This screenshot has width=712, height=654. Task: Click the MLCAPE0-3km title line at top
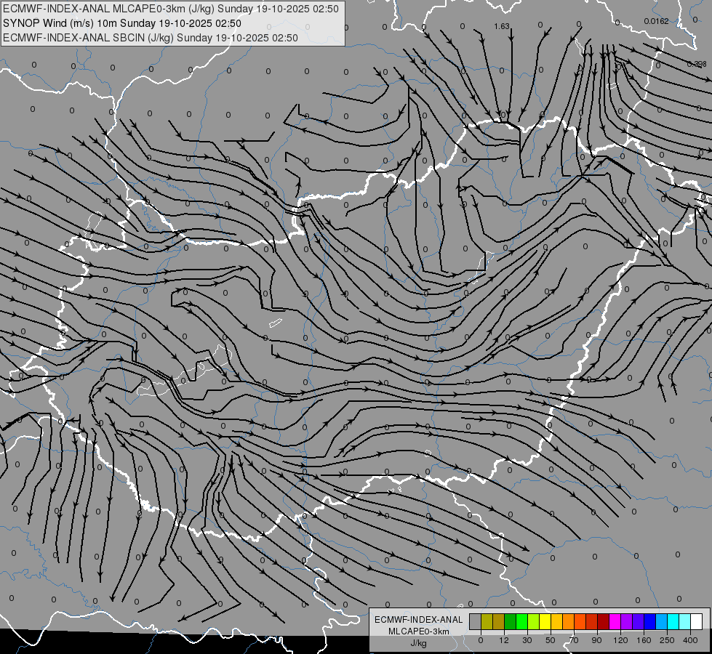click(x=171, y=9)
